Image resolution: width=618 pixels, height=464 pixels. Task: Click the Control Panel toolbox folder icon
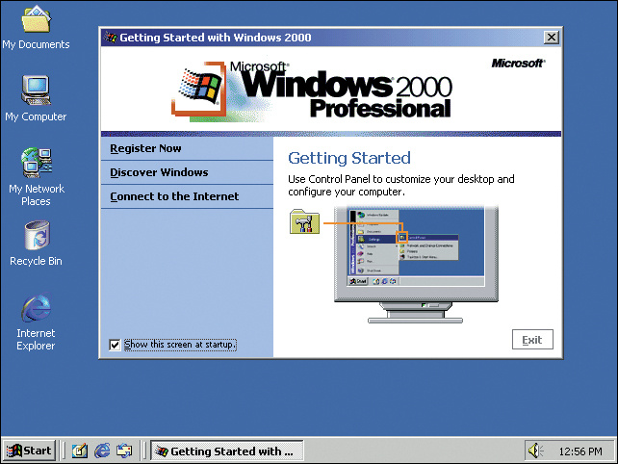click(x=304, y=222)
